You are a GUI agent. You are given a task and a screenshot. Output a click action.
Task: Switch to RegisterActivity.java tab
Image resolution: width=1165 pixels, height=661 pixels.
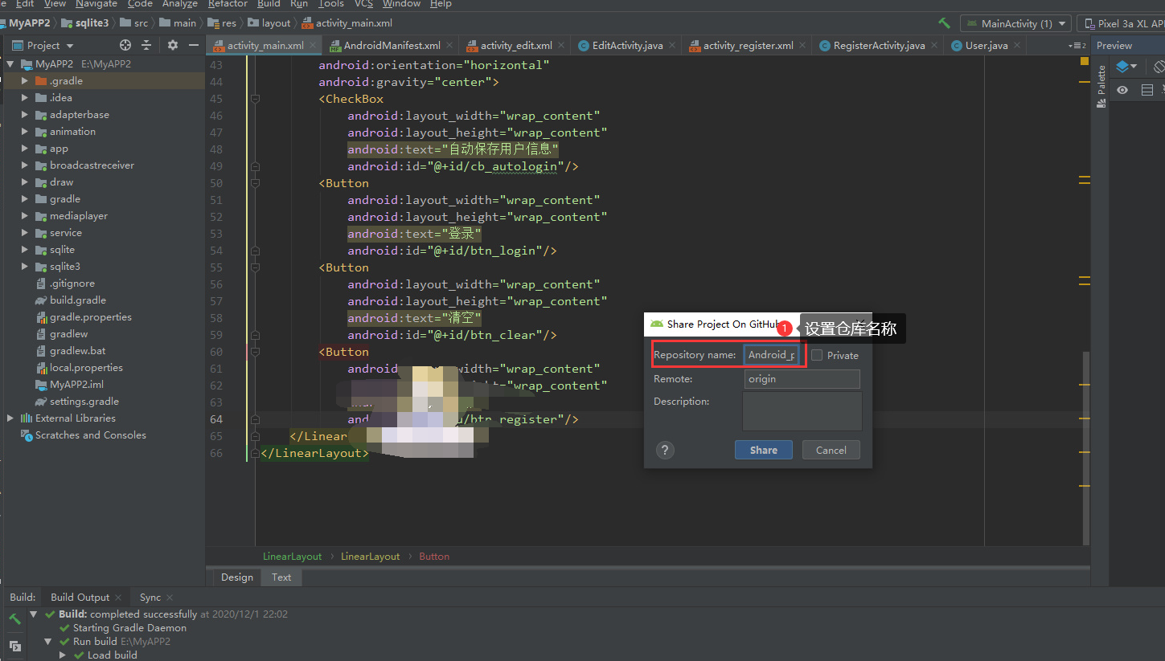pyautogui.click(x=879, y=46)
